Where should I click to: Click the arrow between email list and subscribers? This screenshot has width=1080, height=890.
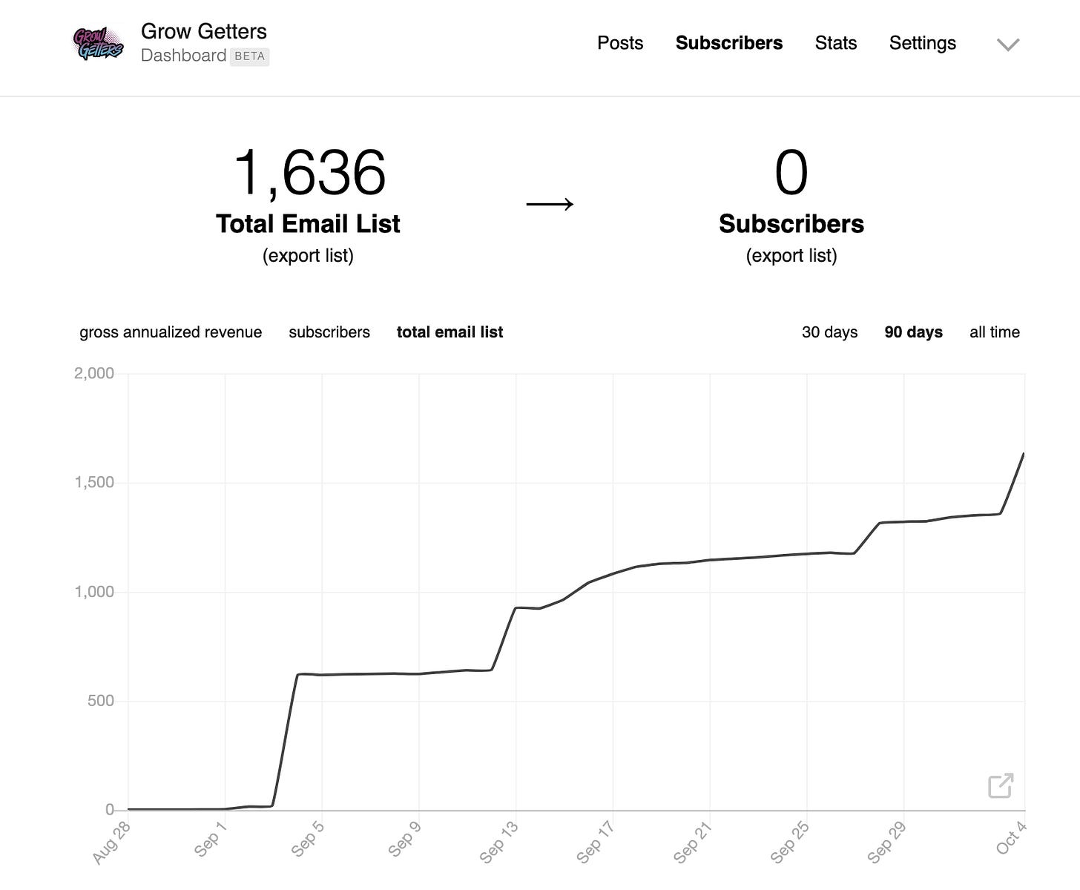click(x=550, y=204)
